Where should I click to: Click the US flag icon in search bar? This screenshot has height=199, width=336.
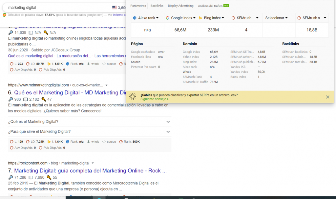pyautogui.click(x=115, y=8)
